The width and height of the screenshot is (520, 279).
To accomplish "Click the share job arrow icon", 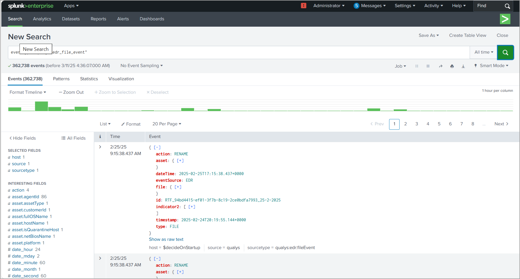I will point(441,66).
